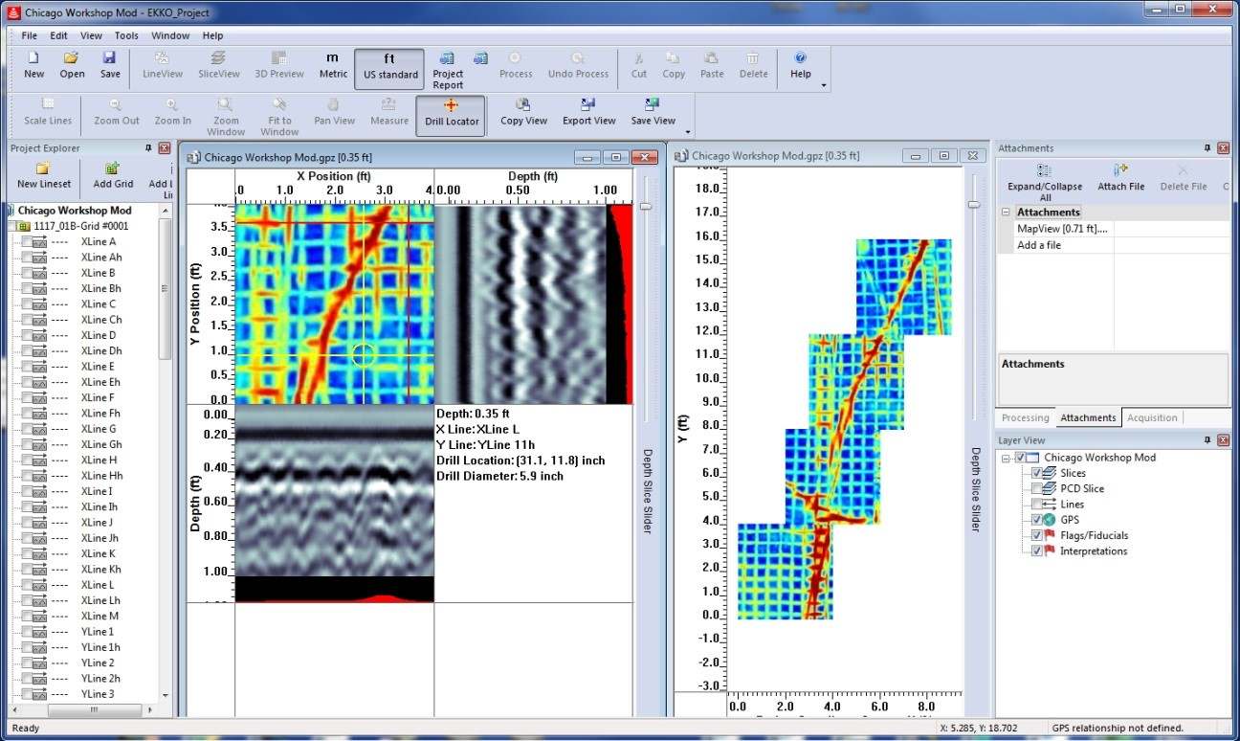Click the Delete toolbar icon

tap(753, 66)
